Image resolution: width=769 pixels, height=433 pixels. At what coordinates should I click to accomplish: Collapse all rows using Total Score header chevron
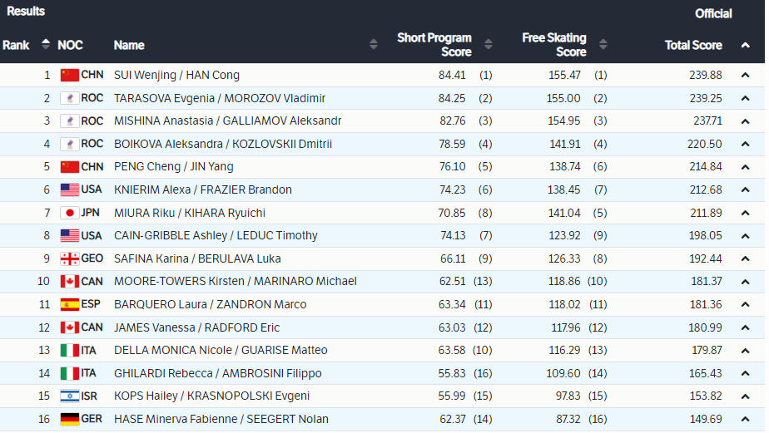(x=746, y=45)
